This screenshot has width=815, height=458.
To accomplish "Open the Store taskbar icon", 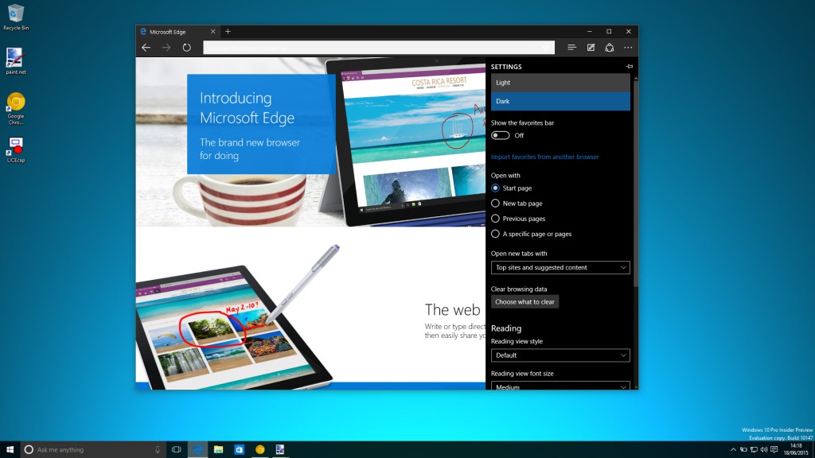I will pyautogui.click(x=239, y=450).
